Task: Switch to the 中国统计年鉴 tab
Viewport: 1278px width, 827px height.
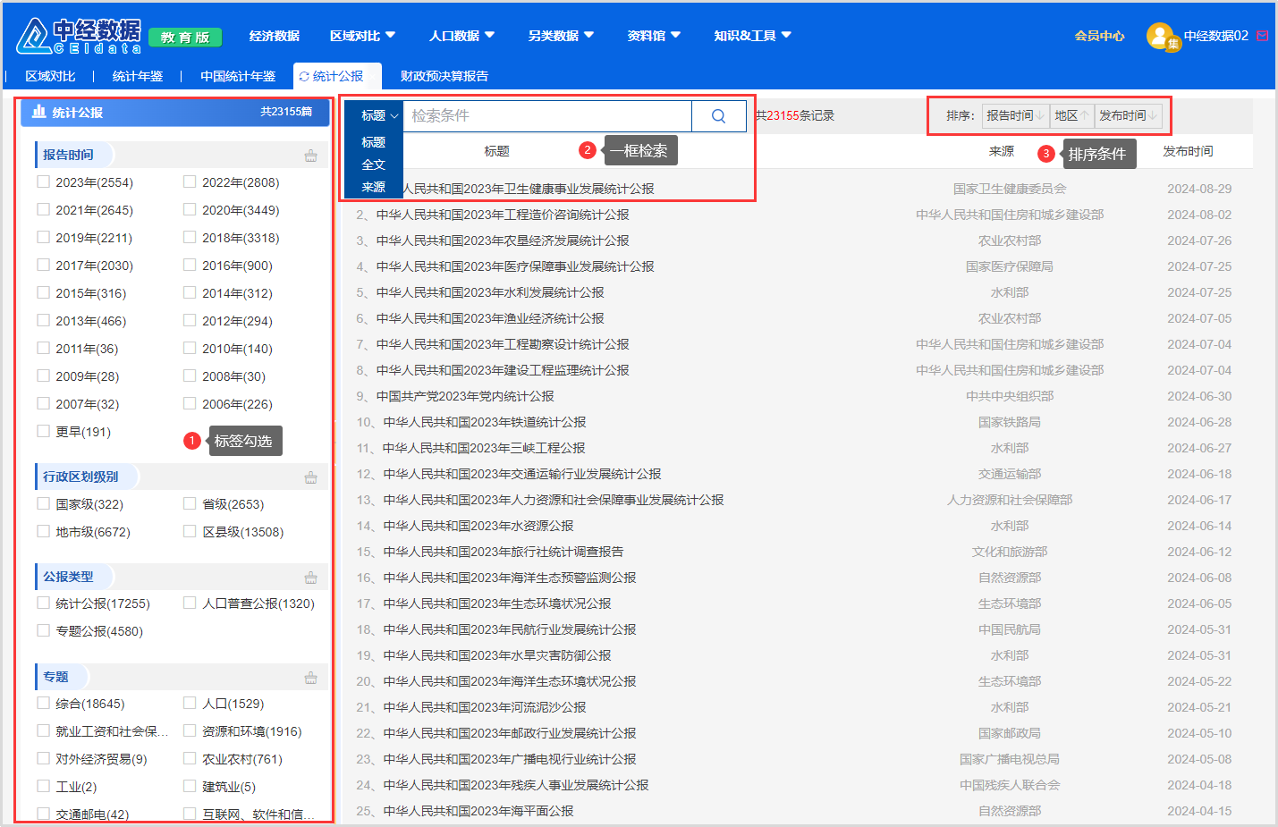Action: pos(238,76)
